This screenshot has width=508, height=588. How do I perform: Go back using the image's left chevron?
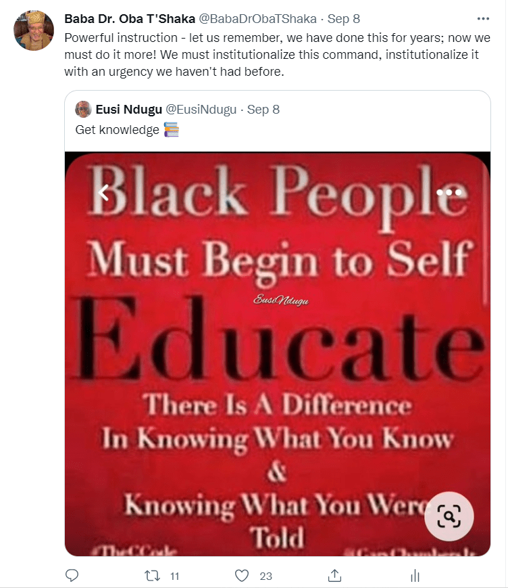tap(104, 193)
